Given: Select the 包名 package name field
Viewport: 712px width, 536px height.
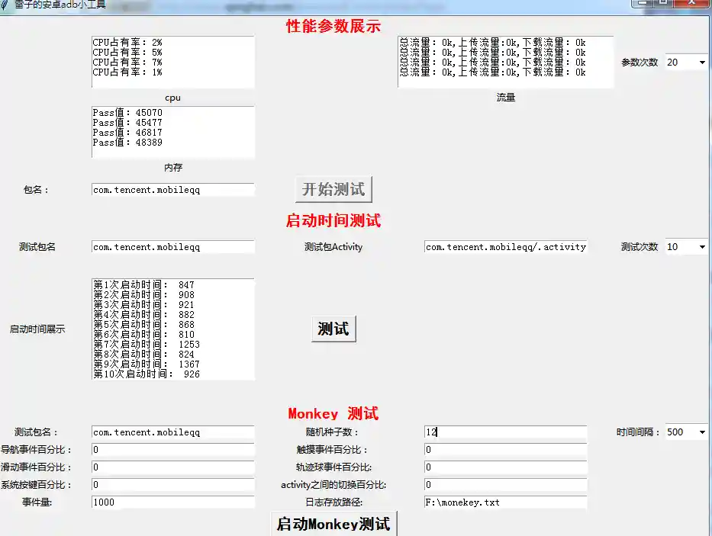Looking at the screenshot, I should pos(172,189).
